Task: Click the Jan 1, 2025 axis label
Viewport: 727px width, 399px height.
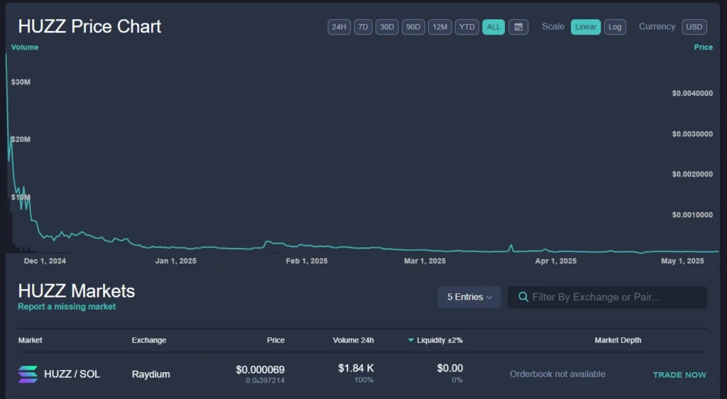Action: pyautogui.click(x=176, y=261)
